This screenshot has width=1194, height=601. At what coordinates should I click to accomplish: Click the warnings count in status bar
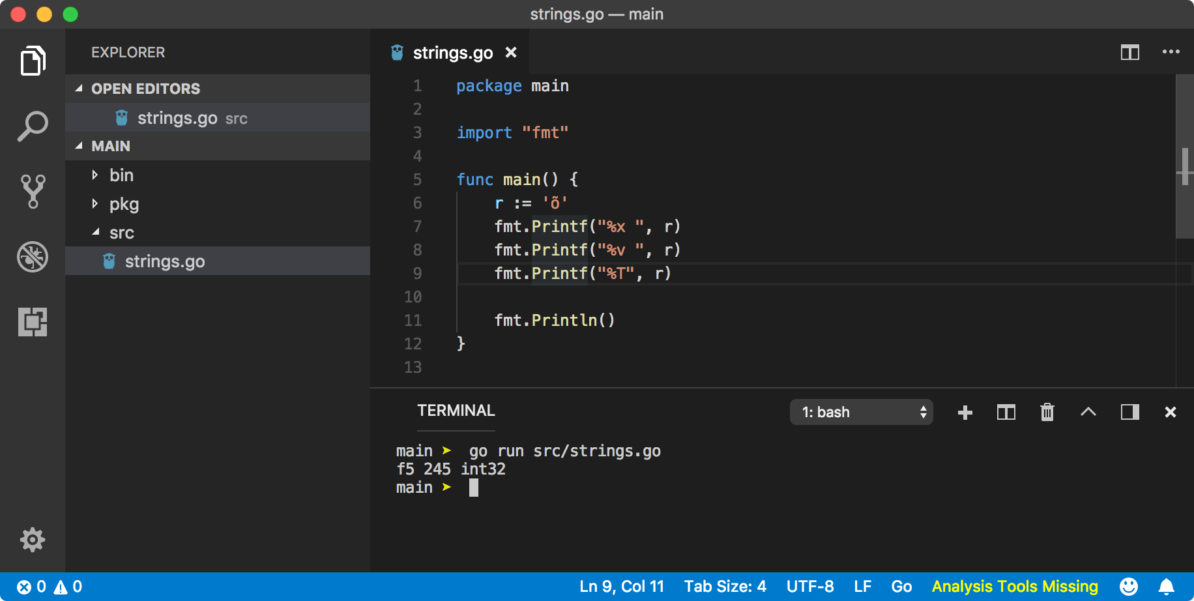(68, 587)
